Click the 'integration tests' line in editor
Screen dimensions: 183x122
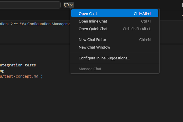pyautogui.click(x=18, y=65)
